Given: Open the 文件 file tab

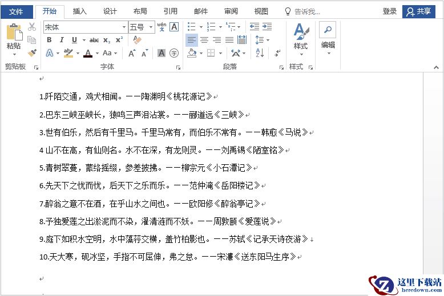Looking at the screenshot, I should pos(16,11).
